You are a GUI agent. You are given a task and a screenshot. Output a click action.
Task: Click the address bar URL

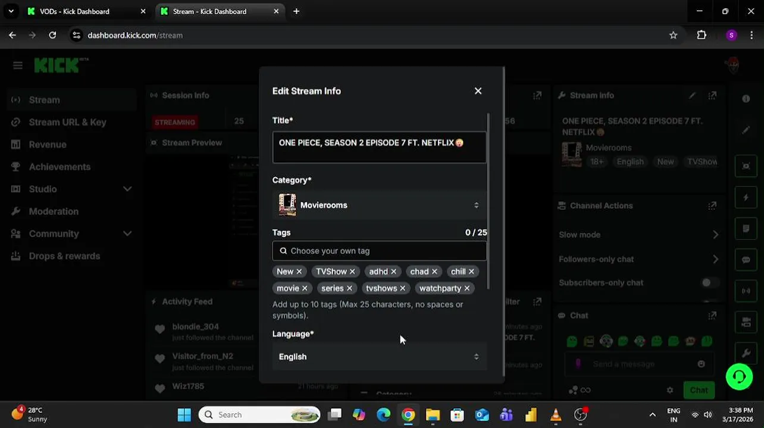point(135,35)
